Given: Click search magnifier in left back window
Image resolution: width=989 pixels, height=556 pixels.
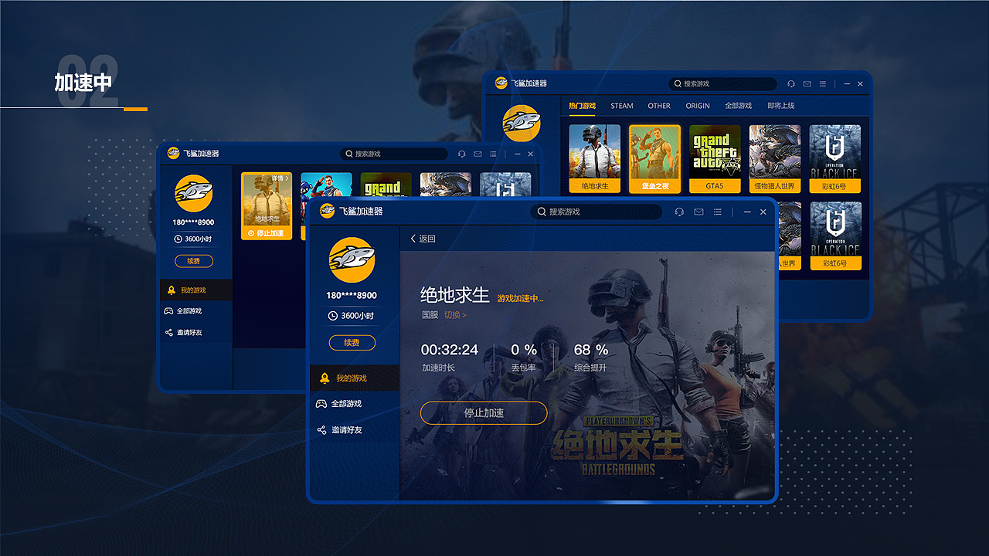Looking at the screenshot, I should click(349, 154).
